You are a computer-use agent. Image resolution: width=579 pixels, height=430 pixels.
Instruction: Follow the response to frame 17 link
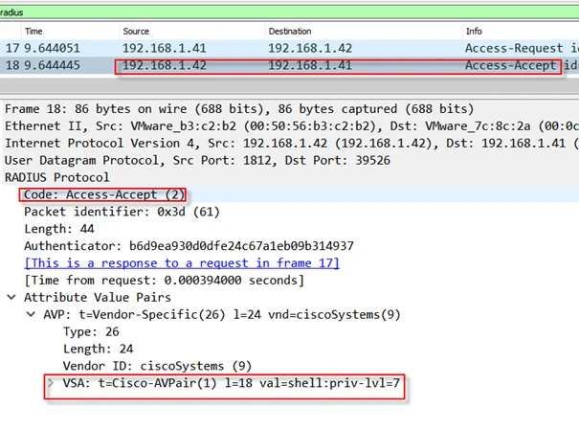[x=182, y=263]
